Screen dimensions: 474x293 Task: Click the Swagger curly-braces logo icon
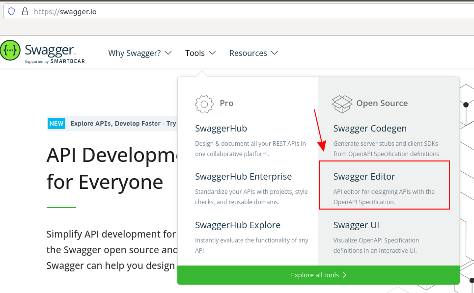(10, 51)
